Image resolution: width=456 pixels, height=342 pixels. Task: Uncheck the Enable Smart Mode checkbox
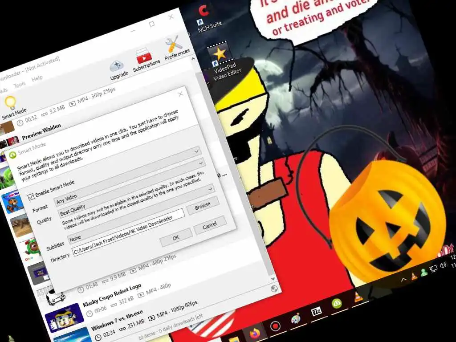click(x=31, y=197)
